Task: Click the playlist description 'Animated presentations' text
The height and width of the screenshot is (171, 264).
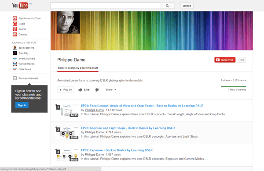Action: coord(100,80)
